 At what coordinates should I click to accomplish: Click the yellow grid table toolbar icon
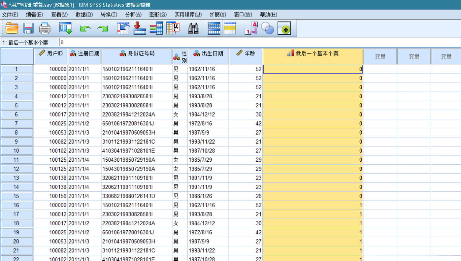tap(230, 28)
